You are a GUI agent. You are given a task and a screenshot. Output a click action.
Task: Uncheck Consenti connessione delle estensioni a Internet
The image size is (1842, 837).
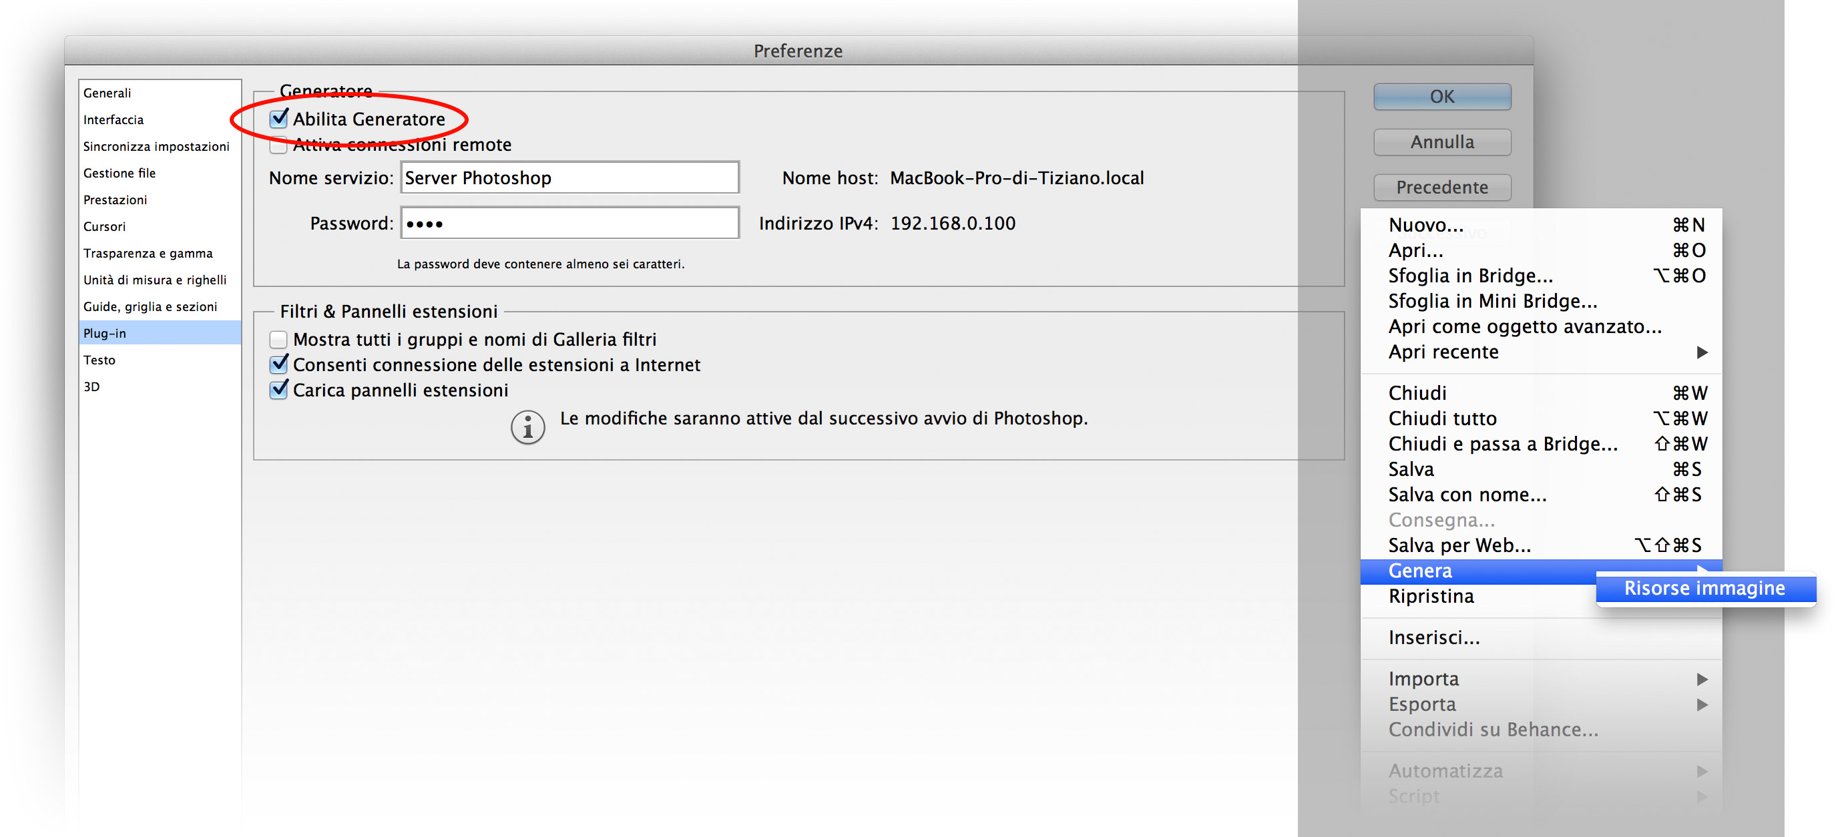(x=279, y=364)
